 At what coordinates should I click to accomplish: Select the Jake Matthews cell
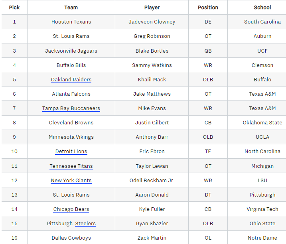coord(152,94)
